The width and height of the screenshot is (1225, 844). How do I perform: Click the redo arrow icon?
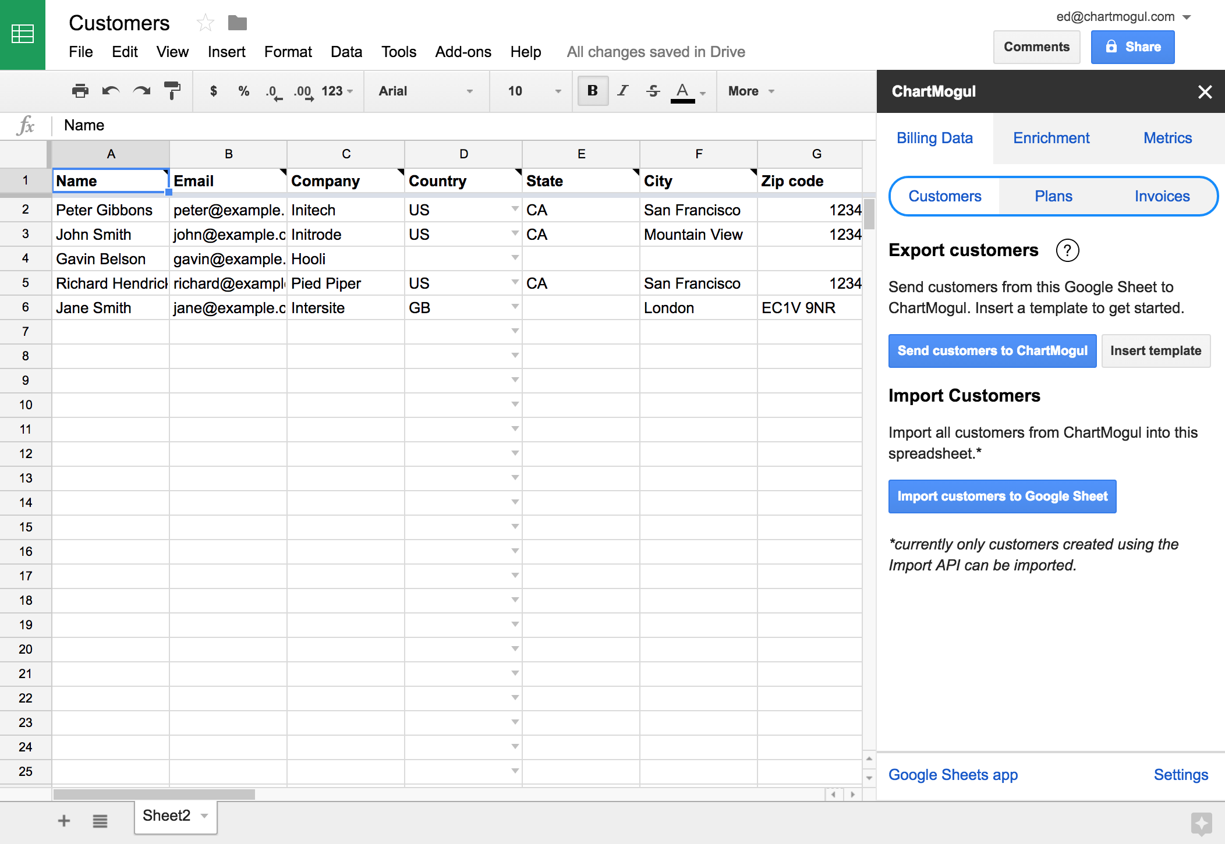[x=141, y=91]
